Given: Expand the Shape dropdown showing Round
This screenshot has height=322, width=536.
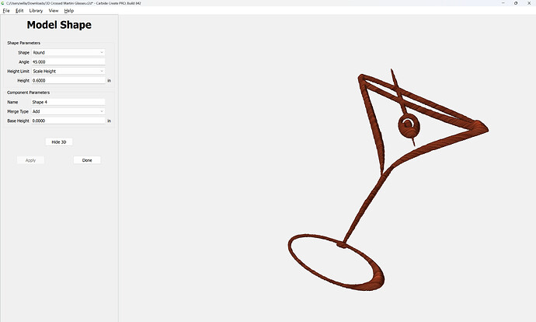Looking at the screenshot, I should point(68,52).
